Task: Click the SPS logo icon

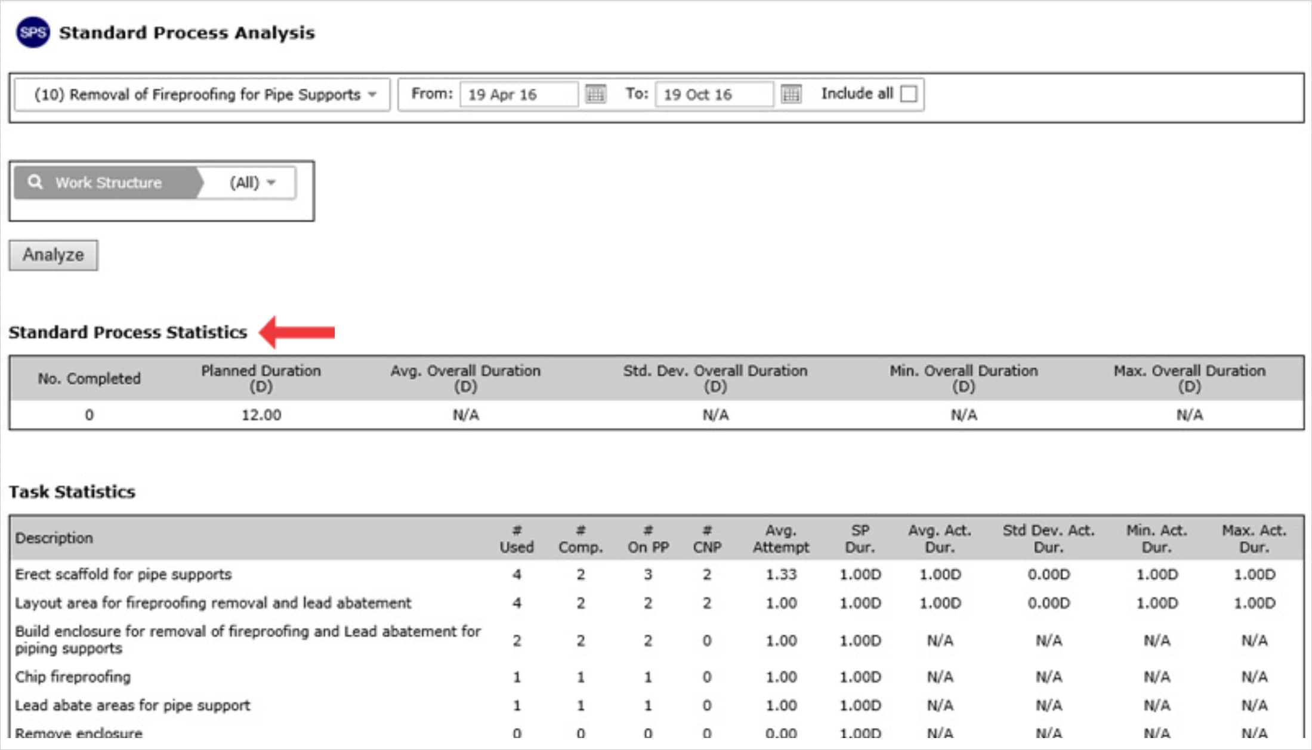Action: tap(33, 32)
